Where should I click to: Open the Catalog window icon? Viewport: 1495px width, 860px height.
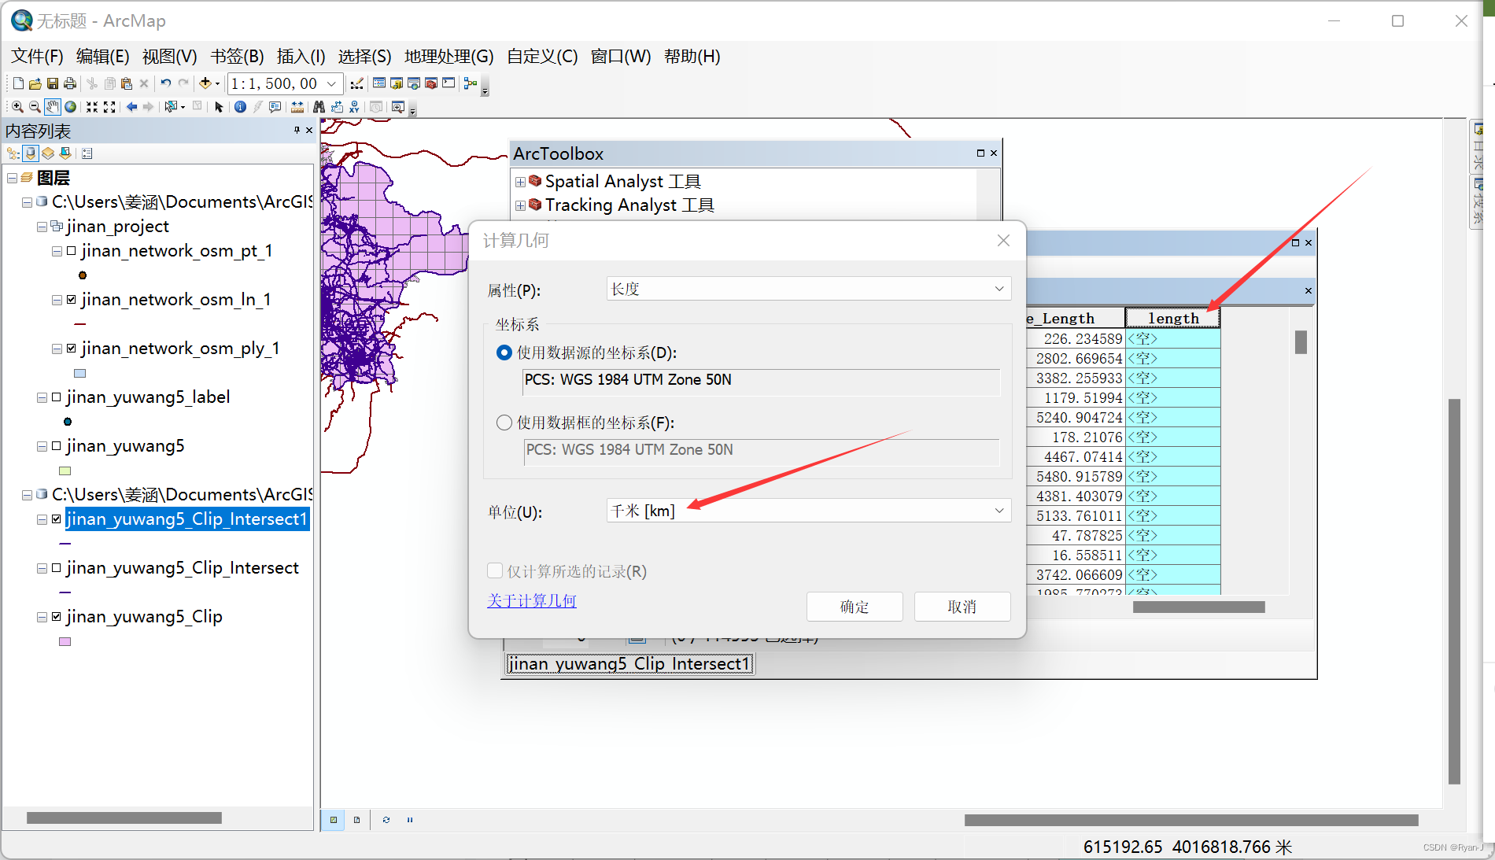point(397,83)
